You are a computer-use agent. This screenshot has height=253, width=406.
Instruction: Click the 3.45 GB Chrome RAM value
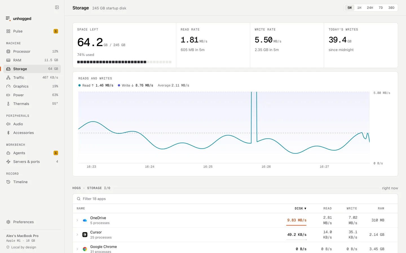[377, 249]
